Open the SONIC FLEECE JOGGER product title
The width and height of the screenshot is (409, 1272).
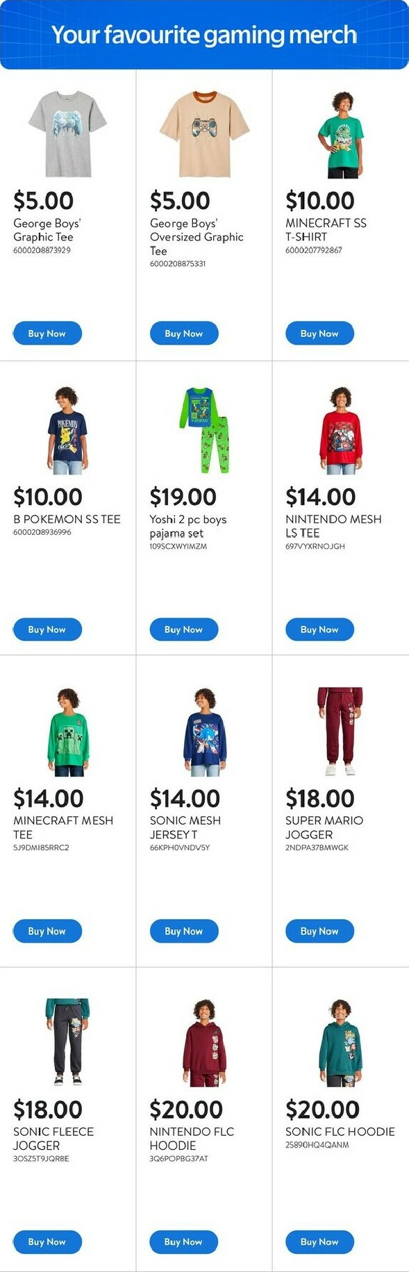click(x=53, y=1138)
